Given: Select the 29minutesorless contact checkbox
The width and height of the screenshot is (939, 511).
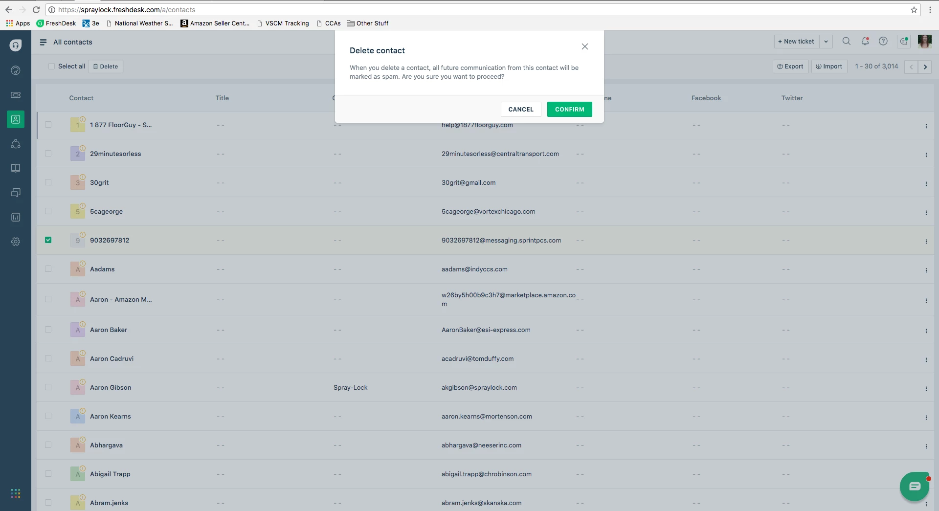Looking at the screenshot, I should tap(48, 154).
